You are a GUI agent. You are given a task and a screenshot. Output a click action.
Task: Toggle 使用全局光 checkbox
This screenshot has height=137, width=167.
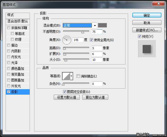pos(91,40)
